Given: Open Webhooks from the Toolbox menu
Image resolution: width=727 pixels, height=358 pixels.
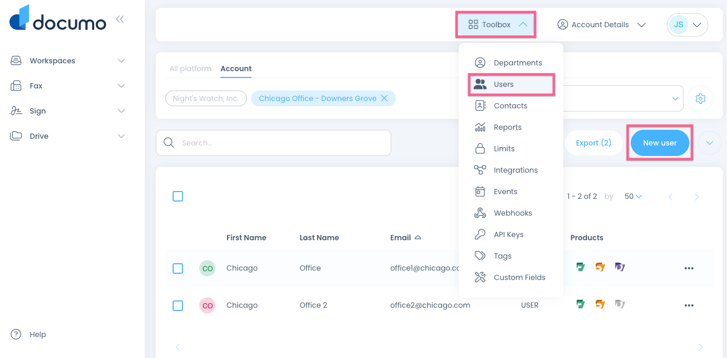Looking at the screenshot, I should click(513, 212).
